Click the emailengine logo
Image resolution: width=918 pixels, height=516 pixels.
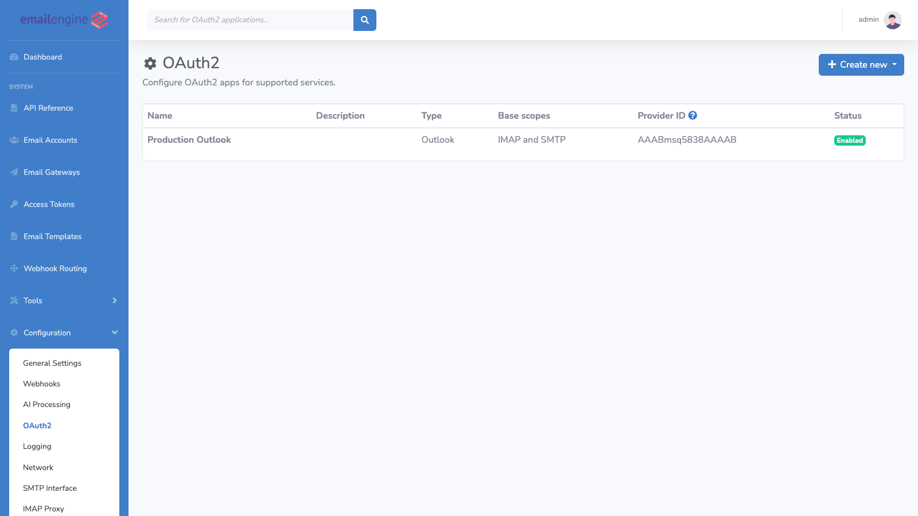pyautogui.click(x=63, y=19)
